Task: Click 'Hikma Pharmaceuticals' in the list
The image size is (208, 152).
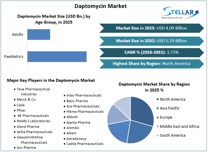Action: click(x=85, y=112)
